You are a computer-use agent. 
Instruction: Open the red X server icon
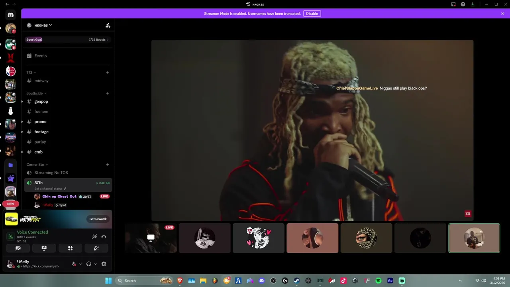click(x=11, y=58)
